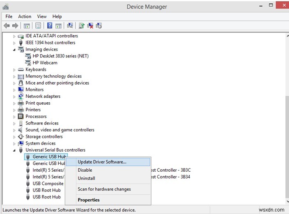Viewport: 289px width, 214px height.
Task: Click the Imaging devices camera icon
Action: [21, 49]
